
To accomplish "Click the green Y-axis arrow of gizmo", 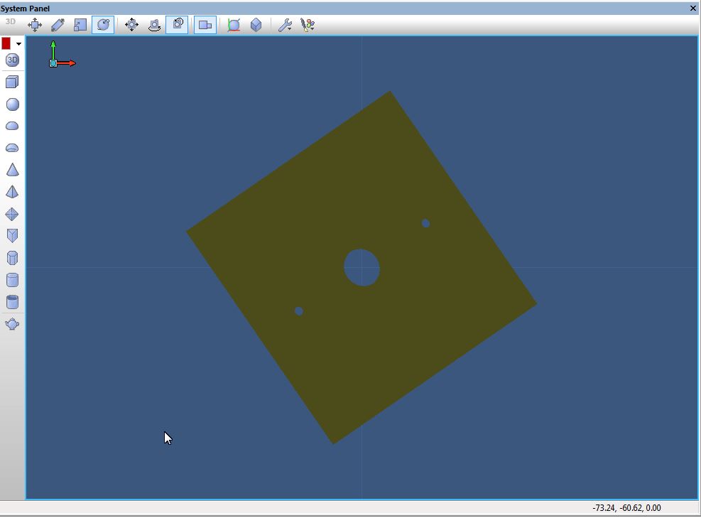I will coord(53,48).
